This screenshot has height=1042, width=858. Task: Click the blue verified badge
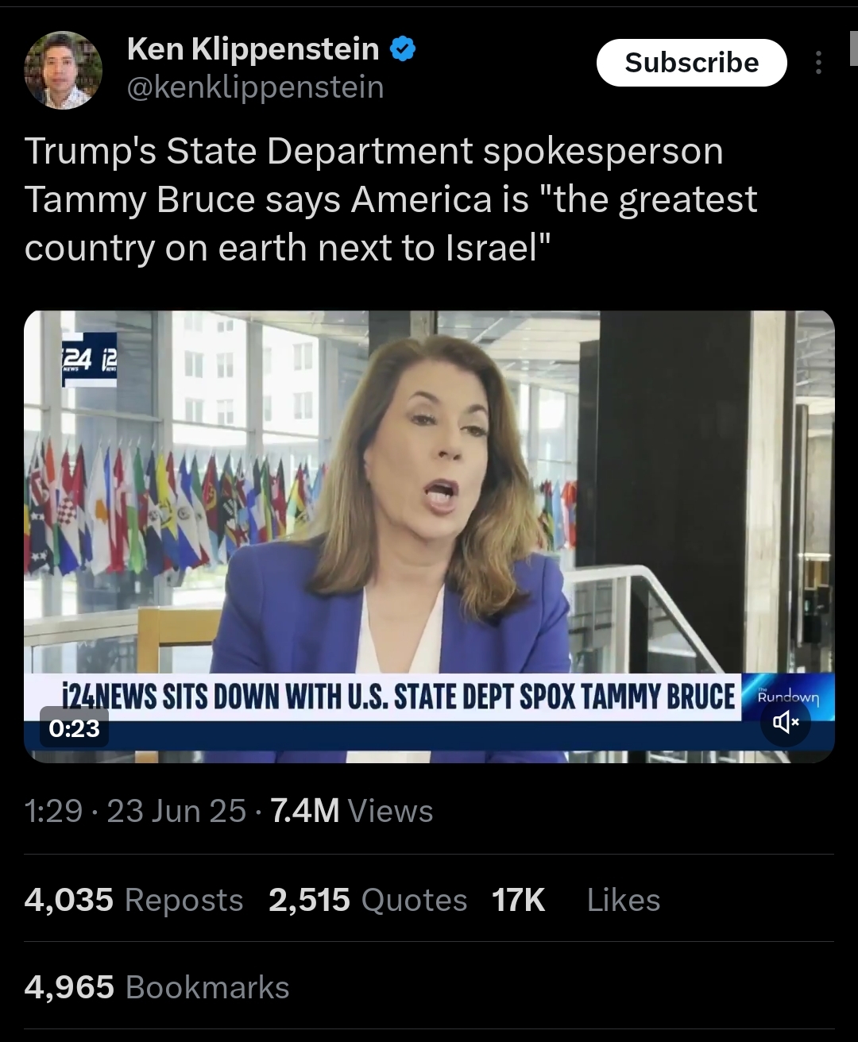pos(403,50)
